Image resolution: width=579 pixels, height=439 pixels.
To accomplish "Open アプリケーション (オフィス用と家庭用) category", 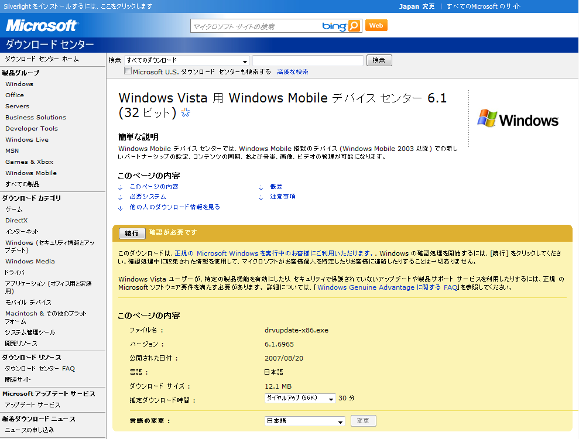I will coord(49,287).
